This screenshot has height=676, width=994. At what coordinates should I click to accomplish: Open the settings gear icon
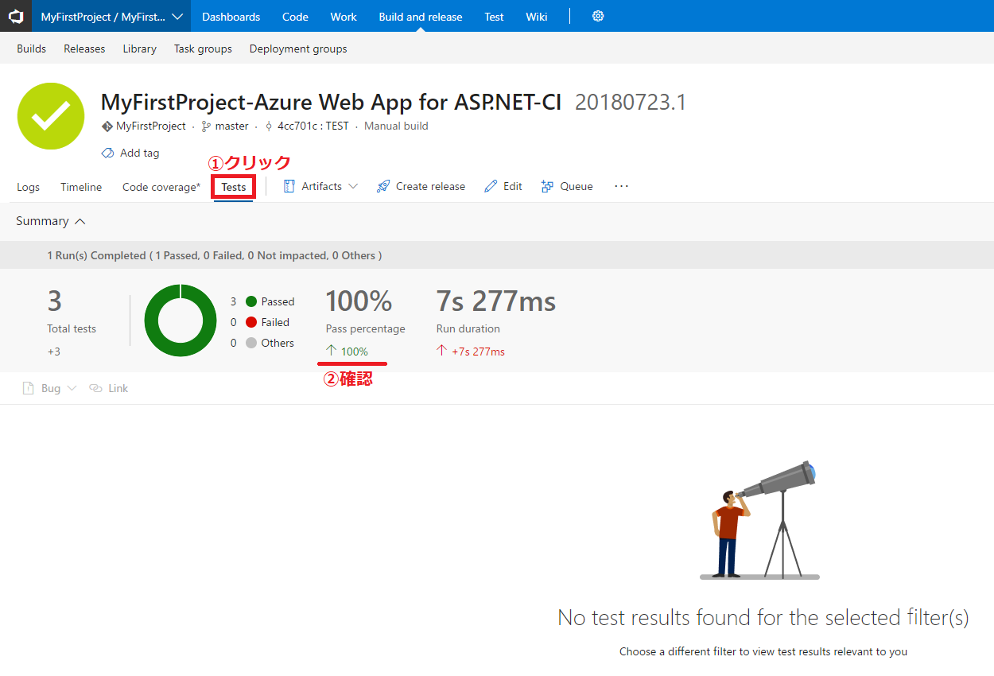coord(598,16)
